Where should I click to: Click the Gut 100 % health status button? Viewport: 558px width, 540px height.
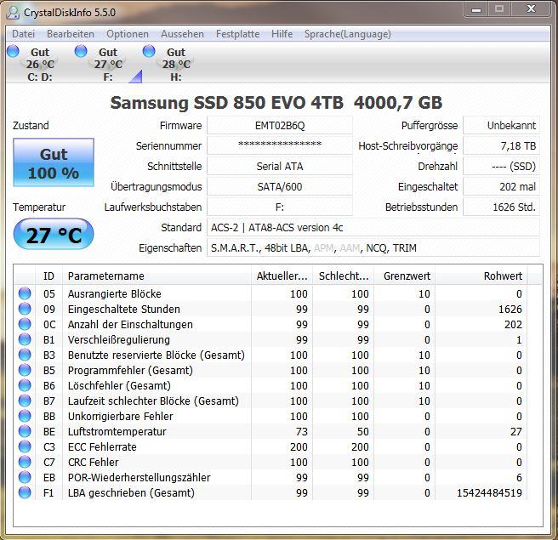coord(54,162)
